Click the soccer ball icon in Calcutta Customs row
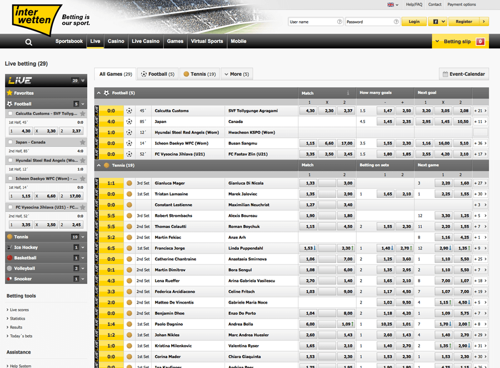Screen dimensions: 500x368 (x=129, y=111)
